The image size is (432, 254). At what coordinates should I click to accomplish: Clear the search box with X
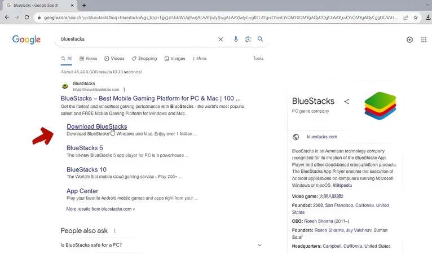(221, 39)
